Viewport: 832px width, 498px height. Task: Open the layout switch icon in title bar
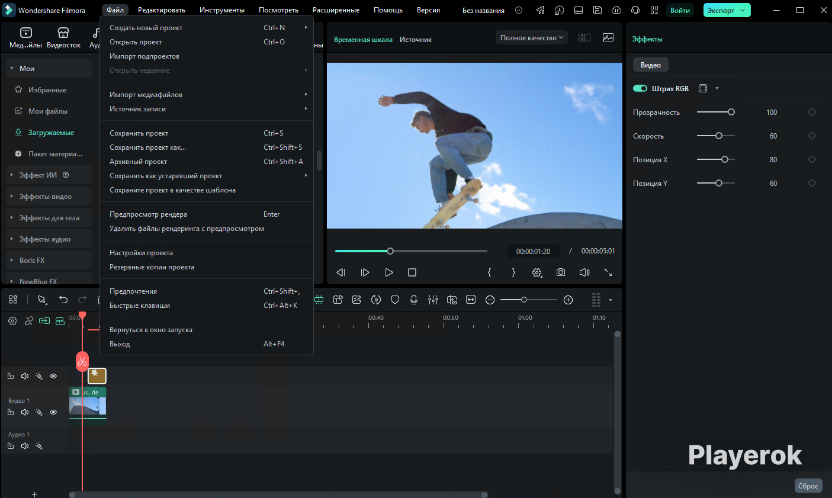(579, 10)
